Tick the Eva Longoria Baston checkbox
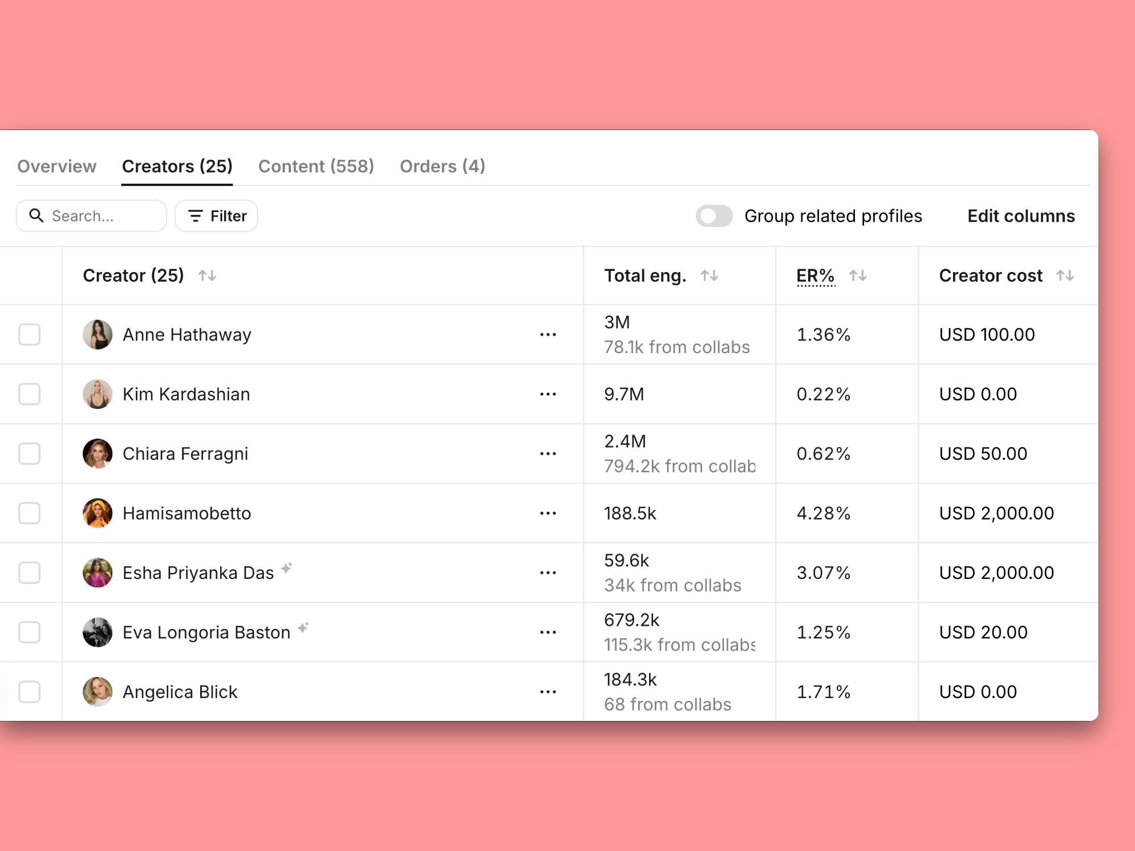 (29, 633)
